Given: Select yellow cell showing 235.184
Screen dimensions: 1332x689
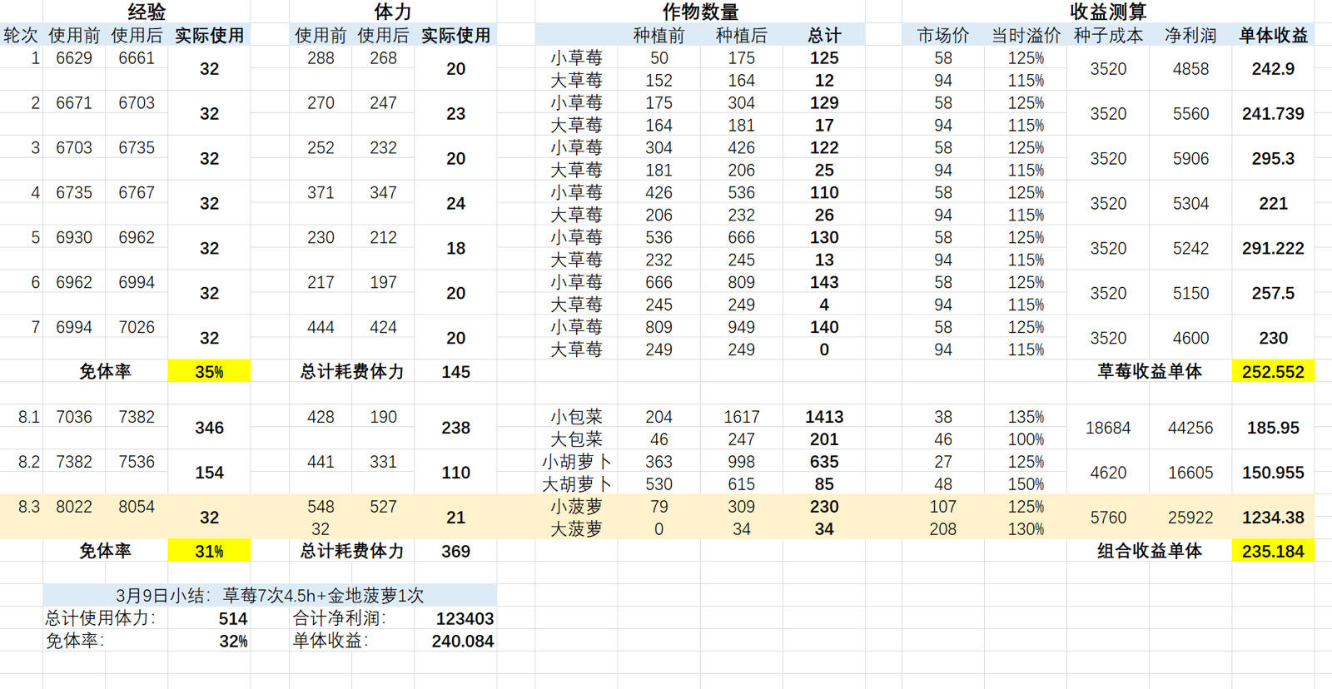Looking at the screenshot, I should click(x=1273, y=550).
